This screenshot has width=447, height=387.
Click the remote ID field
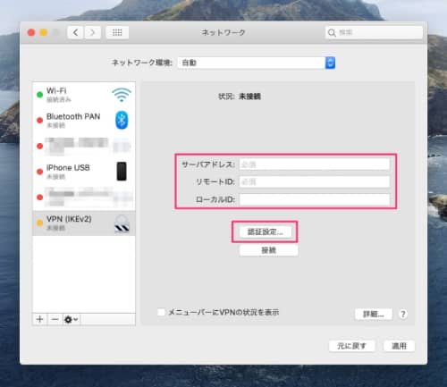315,181
